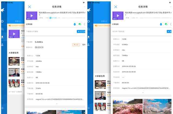This screenshot has width=173, height=114.
Task: Add new task with right sidebar plus
Action: 89,108
